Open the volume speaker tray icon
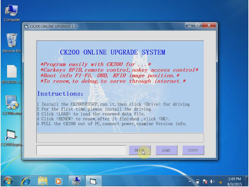Screen dimensions: 249x187 (212, 182)
